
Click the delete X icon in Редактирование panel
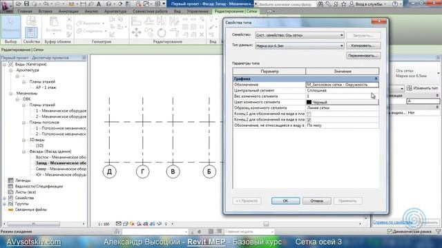(202, 34)
